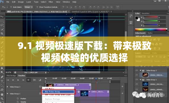Screen dimensions: 169x103
Task: Open the collapsed History panel icon
Action: (131, 16)
